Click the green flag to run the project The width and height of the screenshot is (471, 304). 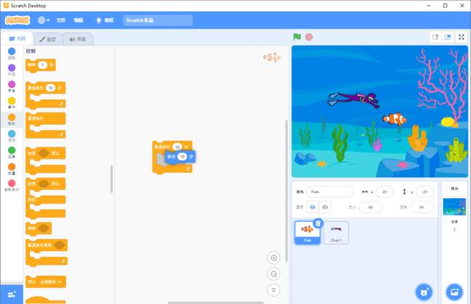coord(297,37)
